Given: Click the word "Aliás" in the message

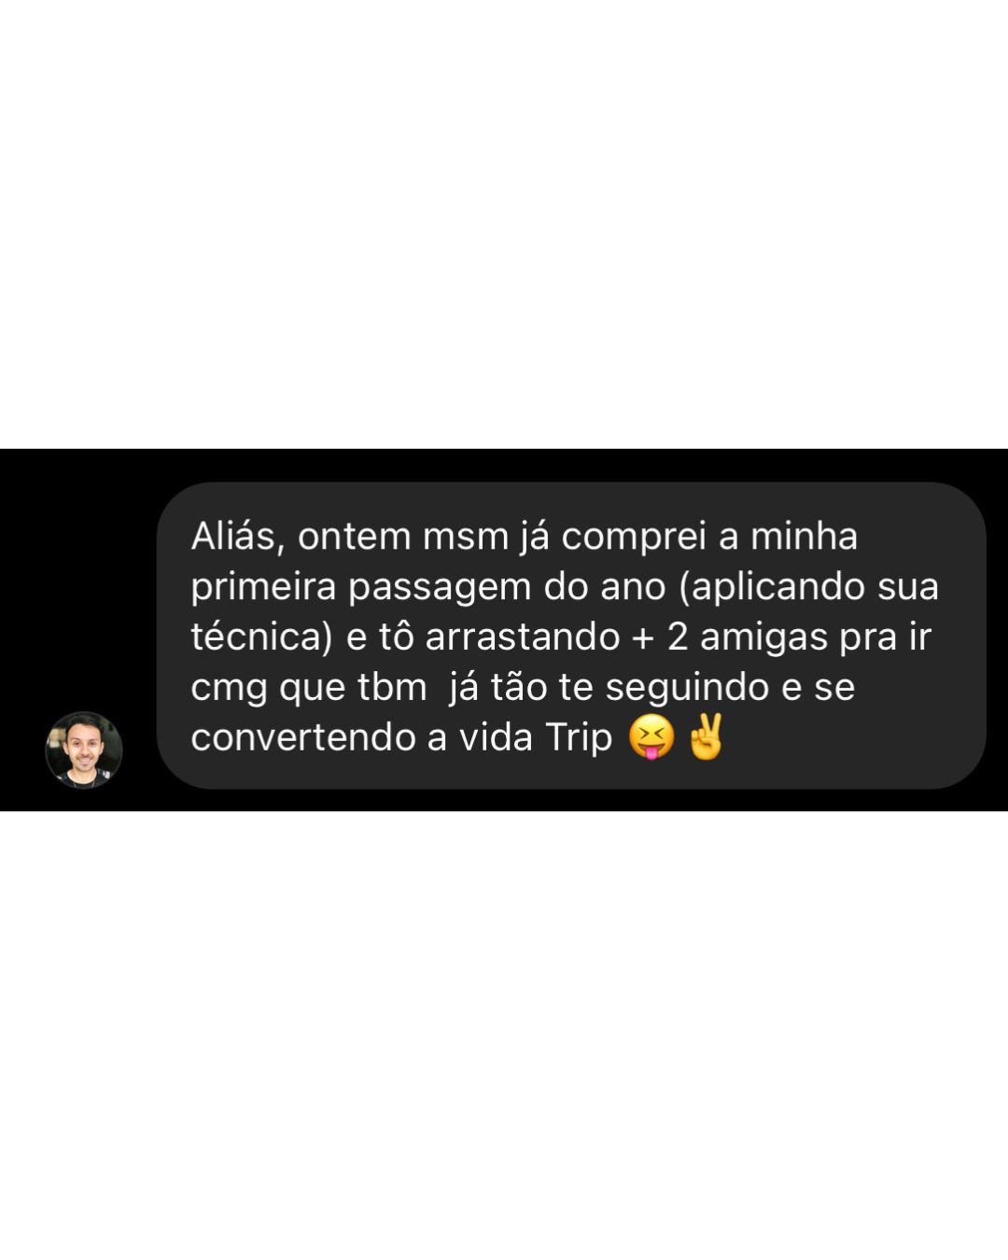Looking at the screenshot, I should coord(232,537).
